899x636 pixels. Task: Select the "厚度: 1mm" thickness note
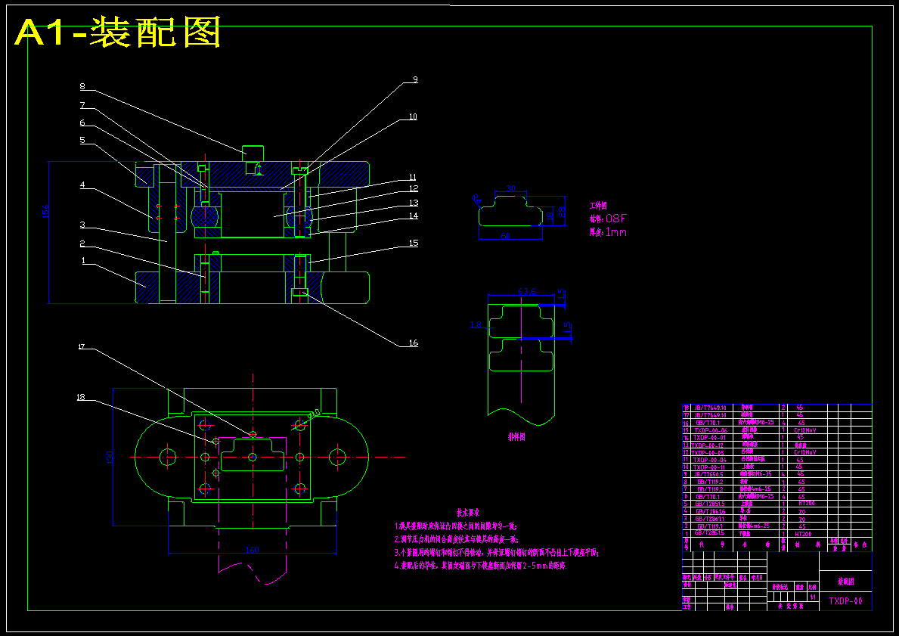click(608, 232)
